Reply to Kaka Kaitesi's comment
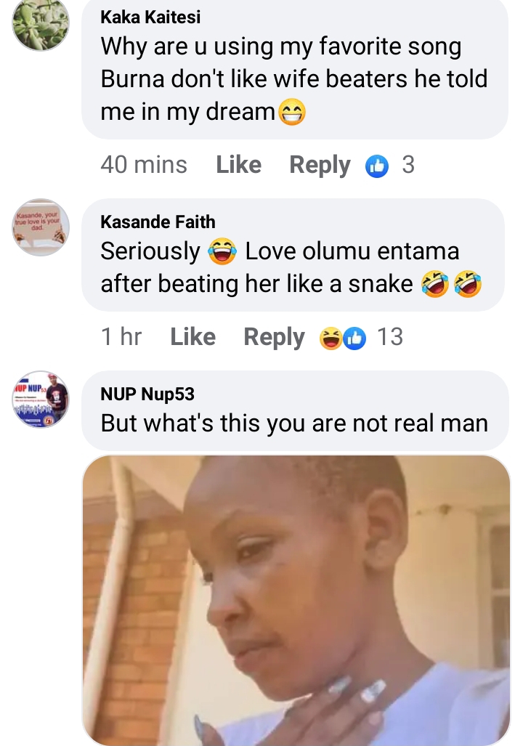This screenshot has height=746, width=523. point(320,165)
